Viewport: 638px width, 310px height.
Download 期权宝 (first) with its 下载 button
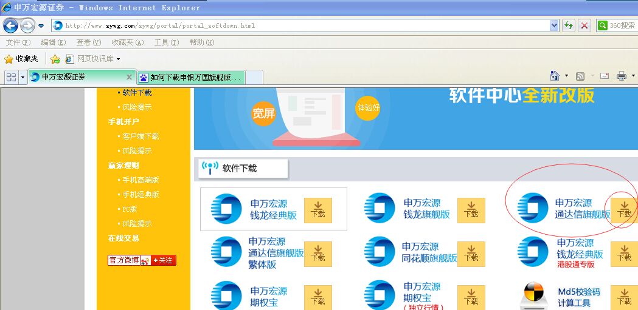click(x=317, y=298)
